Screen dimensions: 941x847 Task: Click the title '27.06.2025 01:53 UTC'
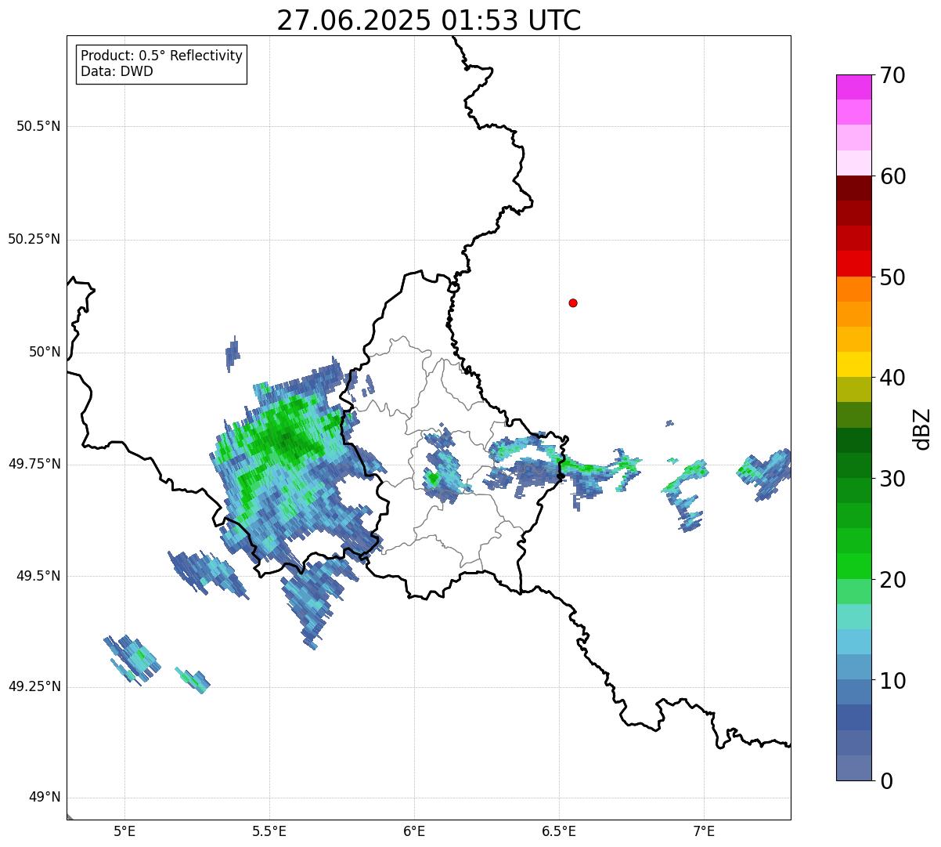pyautogui.click(x=429, y=20)
